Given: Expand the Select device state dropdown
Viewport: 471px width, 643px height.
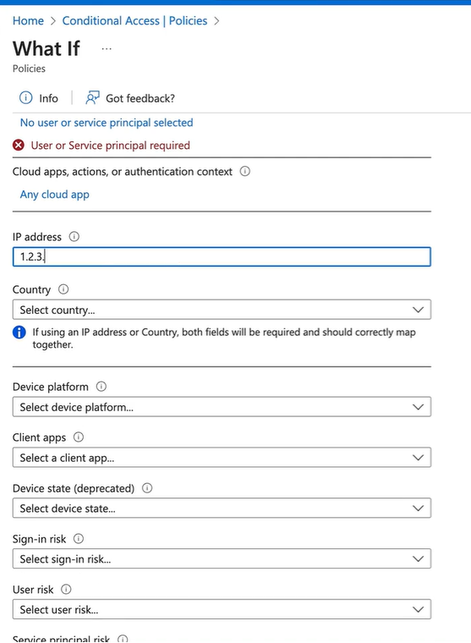Looking at the screenshot, I should pyautogui.click(x=222, y=508).
